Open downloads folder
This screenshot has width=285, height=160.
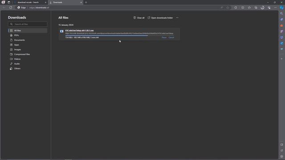tap(160, 18)
